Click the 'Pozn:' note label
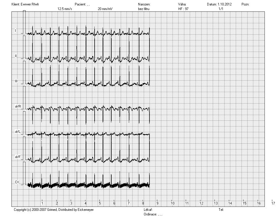The width and height of the screenshot is (276, 218). coord(245,4)
